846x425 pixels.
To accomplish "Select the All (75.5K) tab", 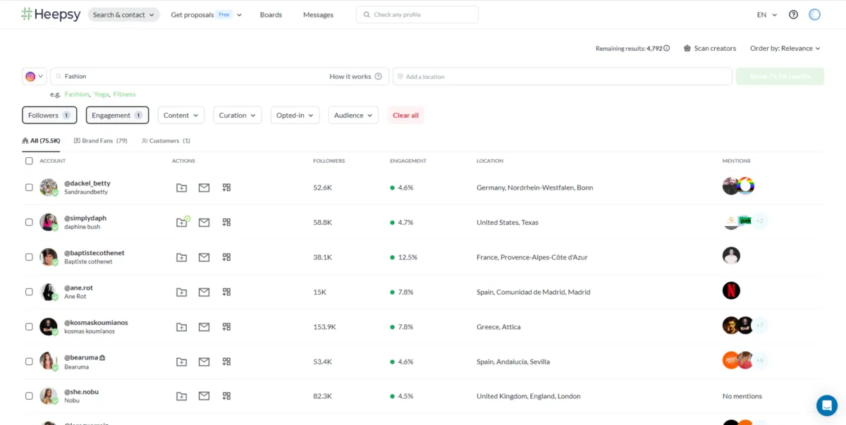I will (x=41, y=141).
